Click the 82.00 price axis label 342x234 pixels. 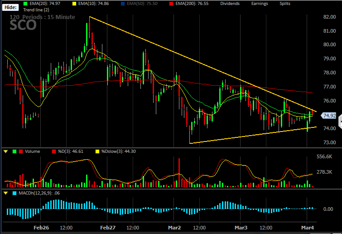[329, 17]
